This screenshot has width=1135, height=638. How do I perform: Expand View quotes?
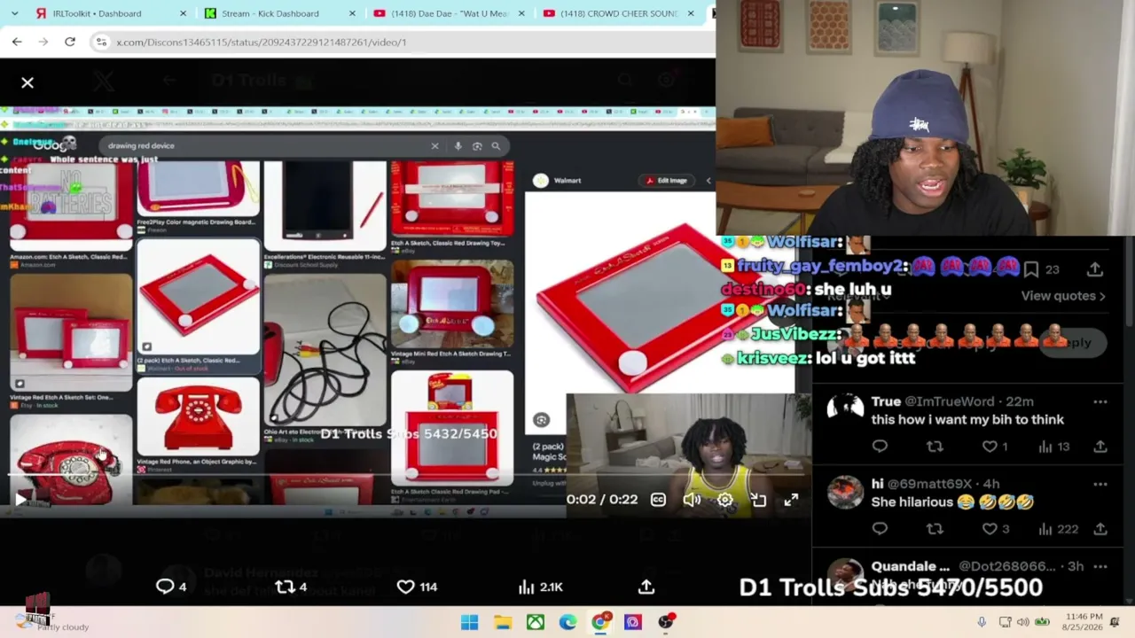pos(1063,296)
